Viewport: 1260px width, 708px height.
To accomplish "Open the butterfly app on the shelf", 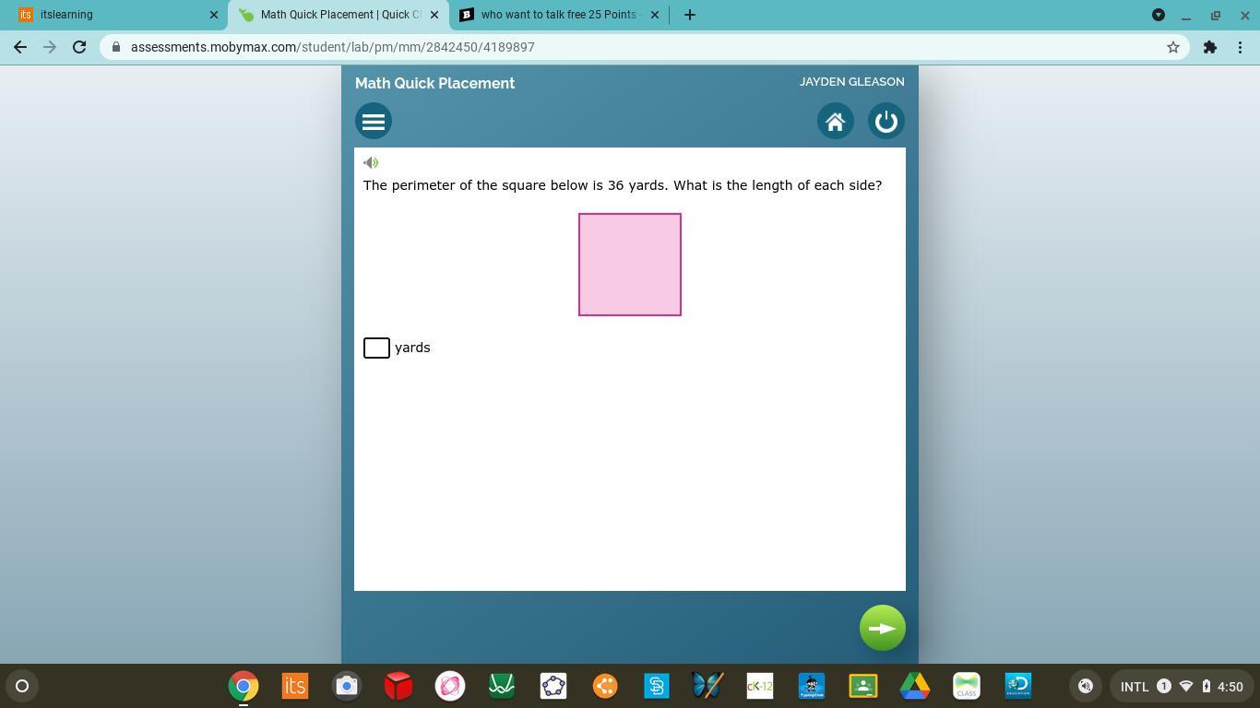I will pyautogui.click(x=708, y=686).
